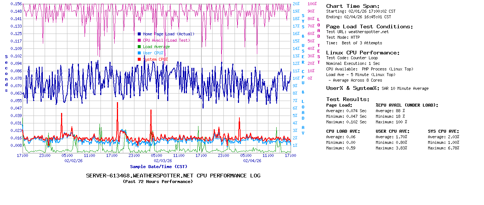Select the "Home Page Load (Actual)" legend label
484x205 pixels.
coord(168,34)
